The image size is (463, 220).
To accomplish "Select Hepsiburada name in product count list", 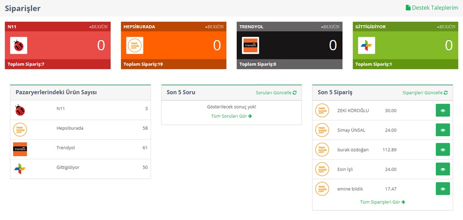I will 70,128.
